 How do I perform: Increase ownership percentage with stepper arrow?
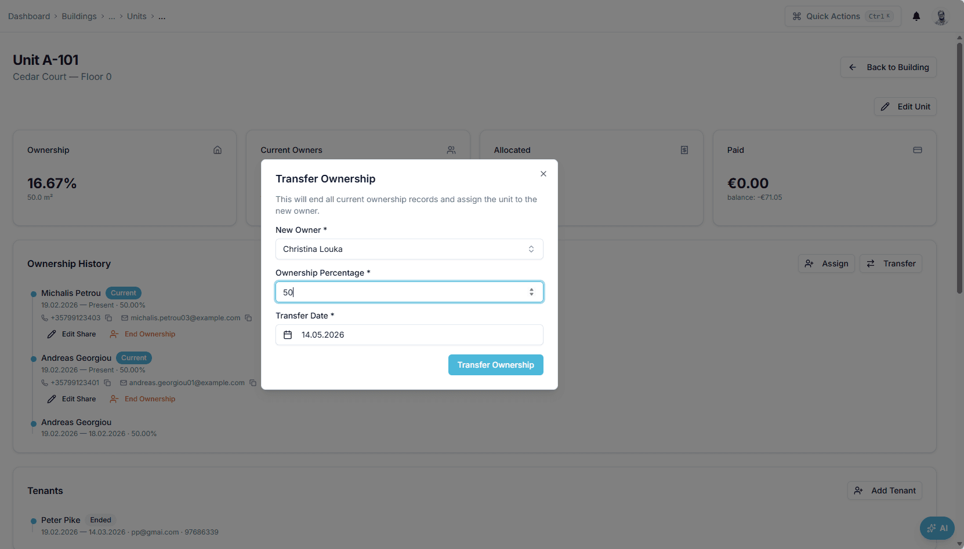tap(531, 290)
